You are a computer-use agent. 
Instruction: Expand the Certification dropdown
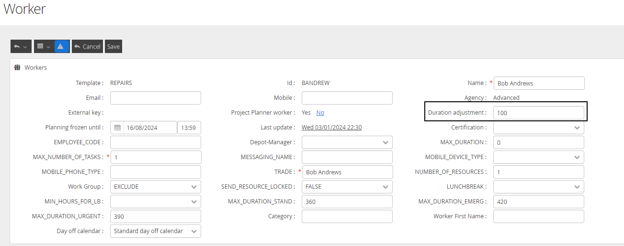(x=538, y=128)
